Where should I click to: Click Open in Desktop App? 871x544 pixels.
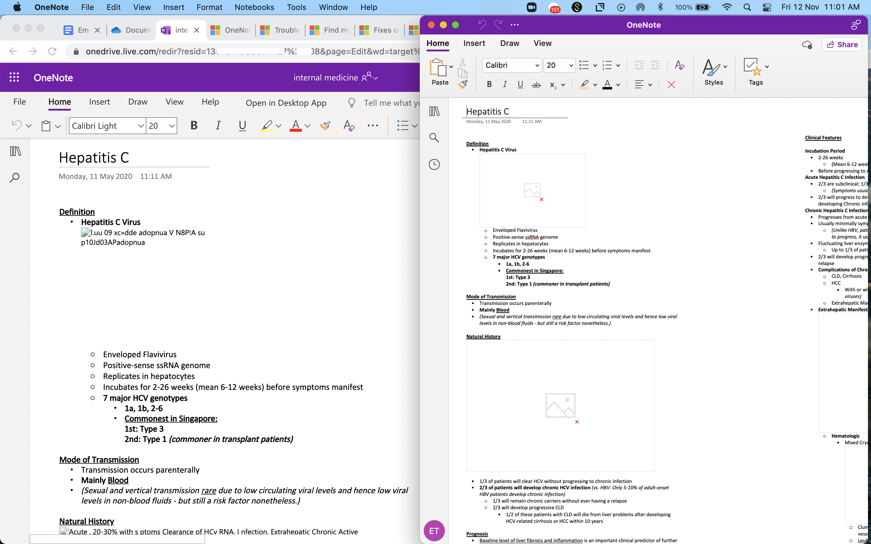point(286,103)
